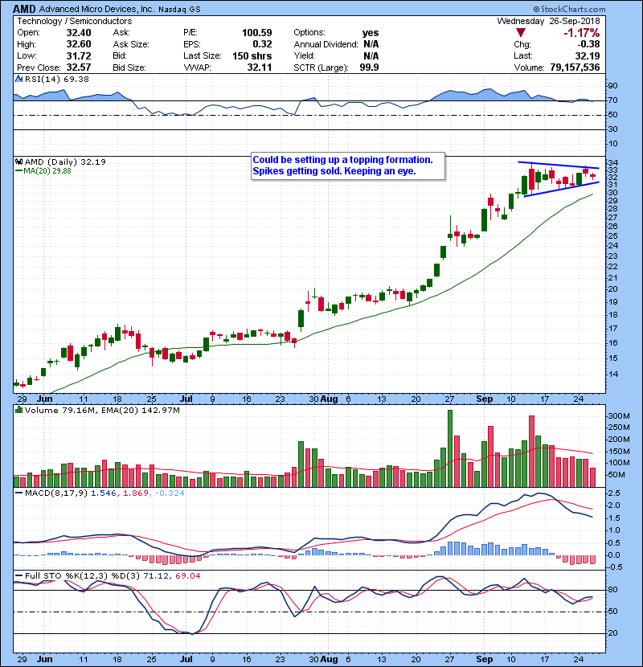Select the Prev Close value 32.57
This screenshot has height=667, width=643.
[79, 68]
